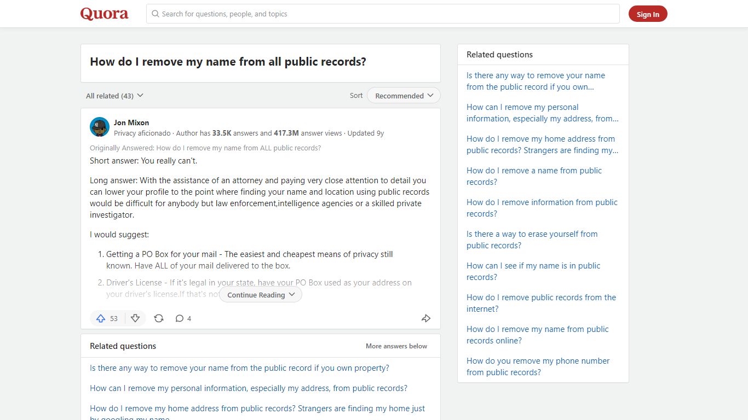Focus the Quora search field
Viewport: 748px width, 420px height.
[383, 14]
